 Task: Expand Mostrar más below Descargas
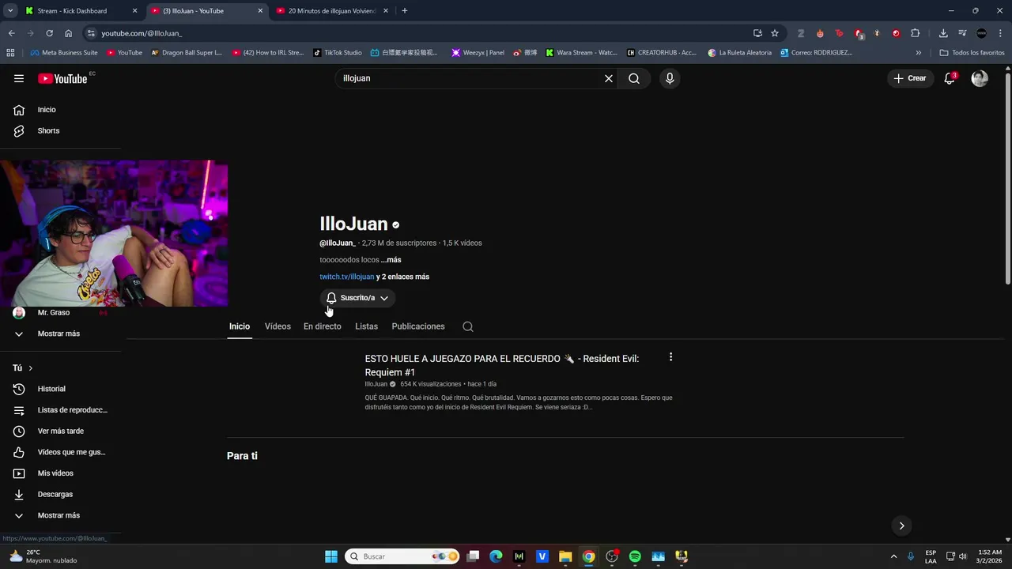(60, 515)
